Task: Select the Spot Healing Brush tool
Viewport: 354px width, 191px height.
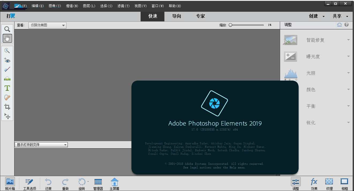Action: [7, 98]
